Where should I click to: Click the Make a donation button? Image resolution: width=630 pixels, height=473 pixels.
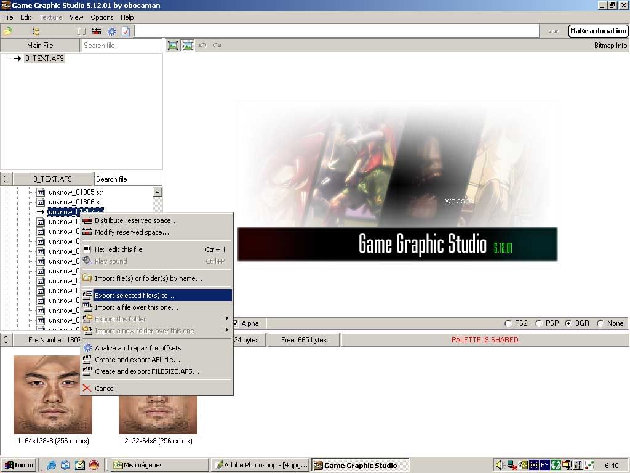point(598,31)
